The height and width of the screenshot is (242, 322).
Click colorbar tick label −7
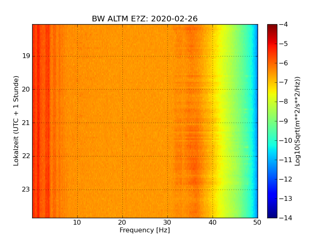(284, 82)
